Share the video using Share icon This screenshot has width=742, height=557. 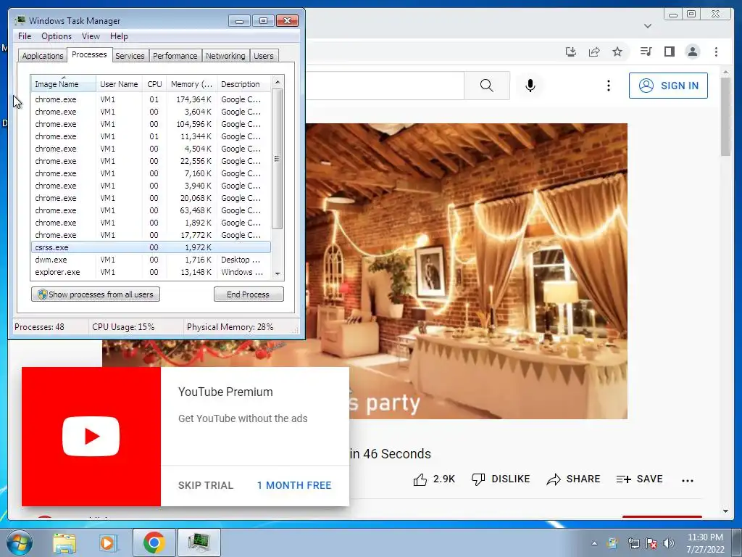(x=573, y=479)
